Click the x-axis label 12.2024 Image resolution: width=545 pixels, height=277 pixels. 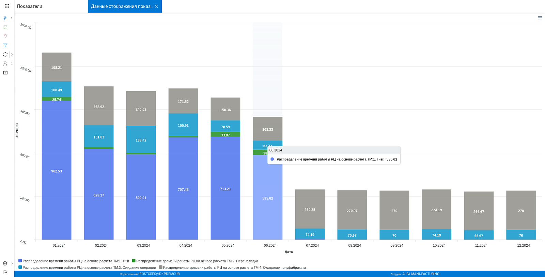click(x=524, y=245)
